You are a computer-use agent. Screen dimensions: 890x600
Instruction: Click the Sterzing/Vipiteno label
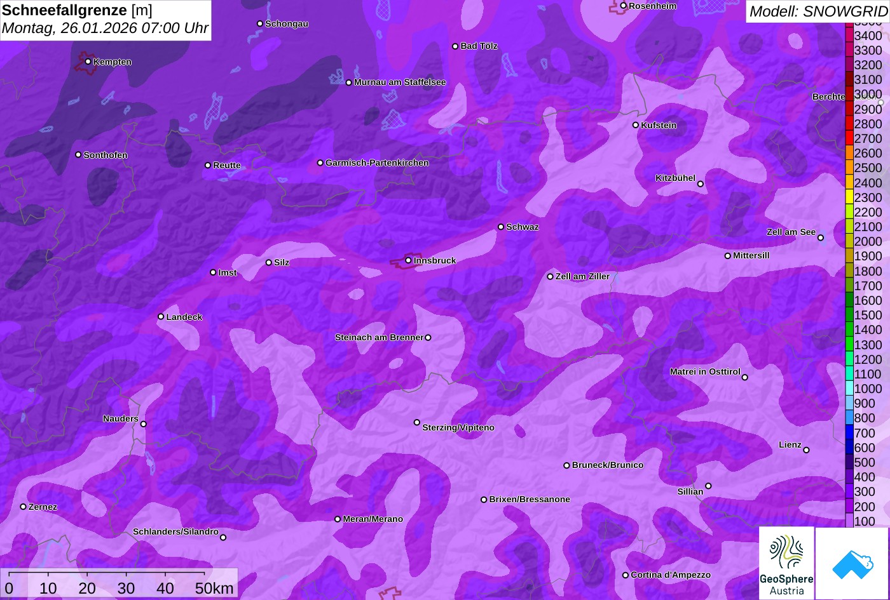click(458, 428)
